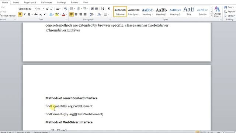Viewport: 236px width, 133px height.
Task: Open Paragraph dialog launcher
Action: point(110,20)
